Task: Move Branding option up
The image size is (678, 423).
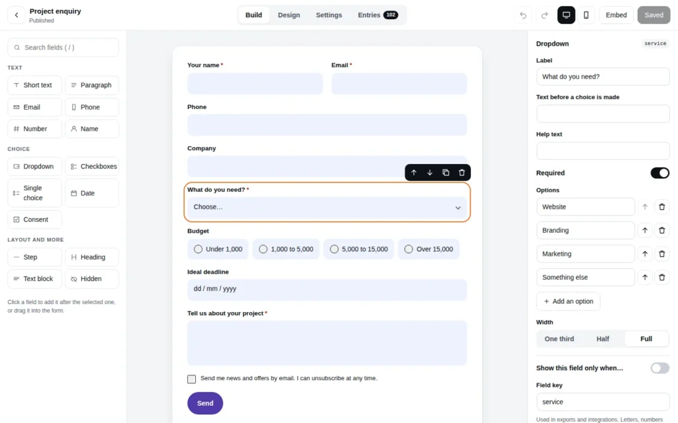Action: (x=645, y=231)
